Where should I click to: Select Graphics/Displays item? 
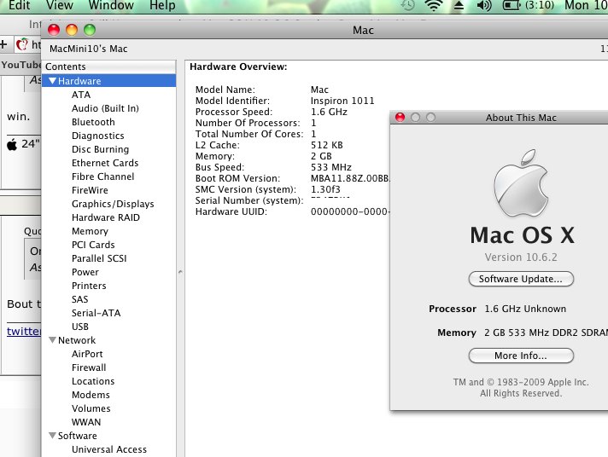(x=113, y=204)
